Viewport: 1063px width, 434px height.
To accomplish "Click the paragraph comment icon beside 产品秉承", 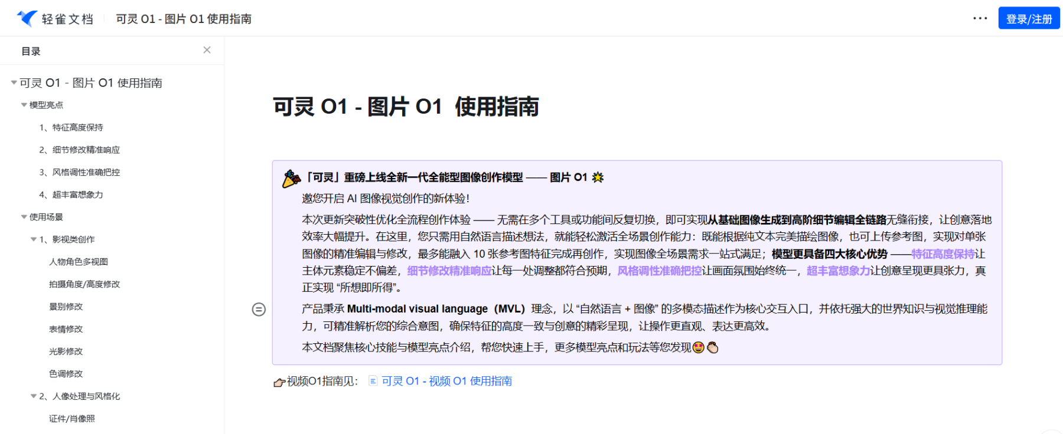I will (259, 310).
